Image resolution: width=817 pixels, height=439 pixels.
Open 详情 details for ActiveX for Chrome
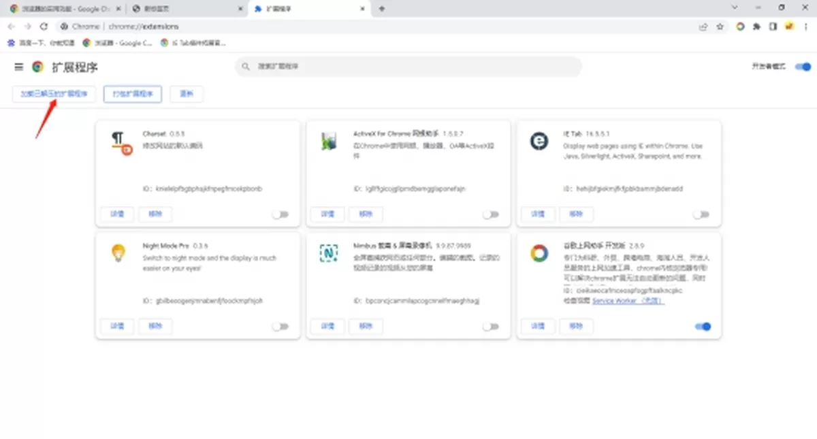(x=327, y=214)
